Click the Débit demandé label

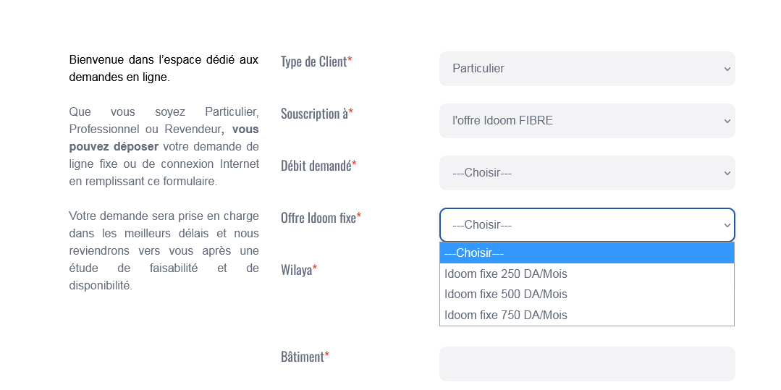pyautogui.click(x=316, y=166)
